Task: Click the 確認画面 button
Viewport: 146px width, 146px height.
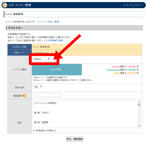Action: [x=78, y=139]
